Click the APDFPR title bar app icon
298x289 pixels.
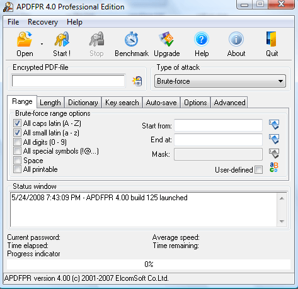click(x=8, y=7)
